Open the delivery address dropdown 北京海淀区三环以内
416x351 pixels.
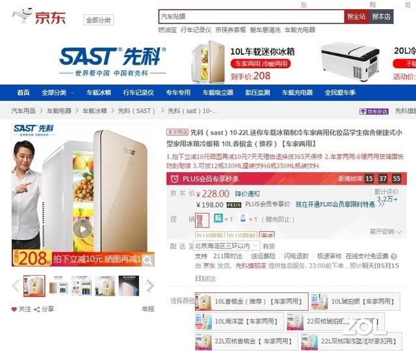(226, 246)
